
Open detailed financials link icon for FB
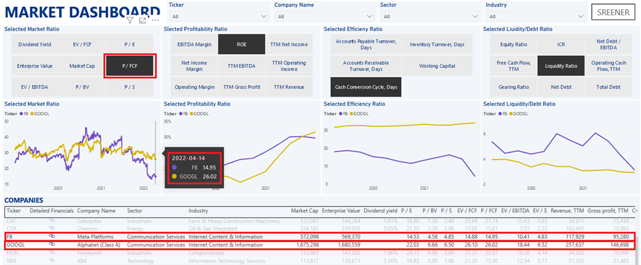(51, 235)
